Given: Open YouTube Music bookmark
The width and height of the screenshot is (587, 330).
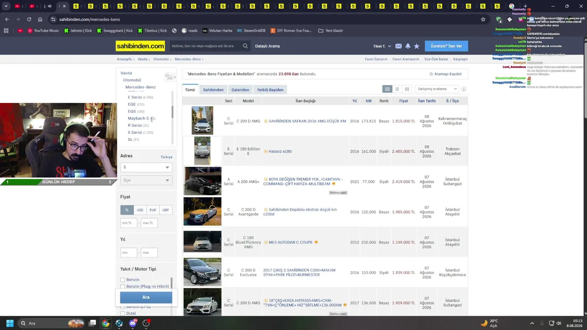Looking at the screenshot, I should (44, 31).
